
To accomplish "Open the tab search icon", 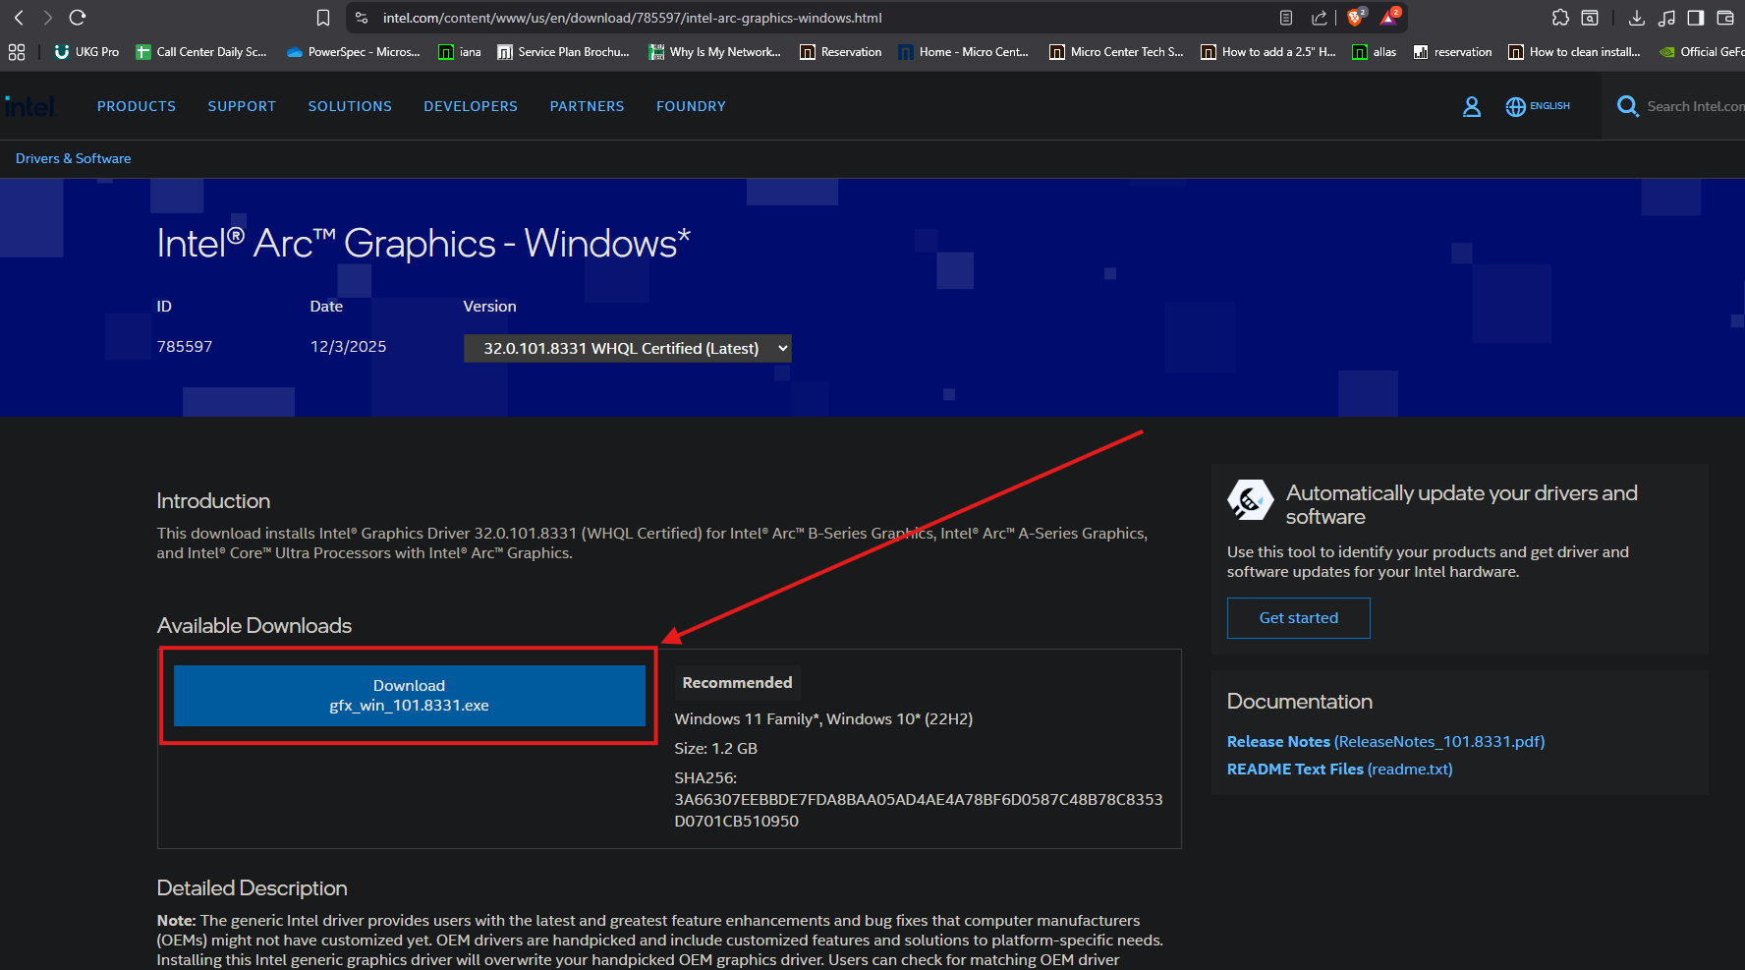I will pos(1590,18).
